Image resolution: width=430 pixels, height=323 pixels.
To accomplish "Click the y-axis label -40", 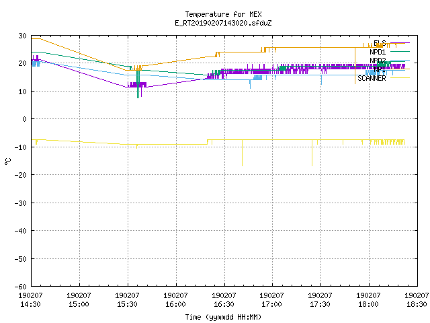I will coord(21,231).
